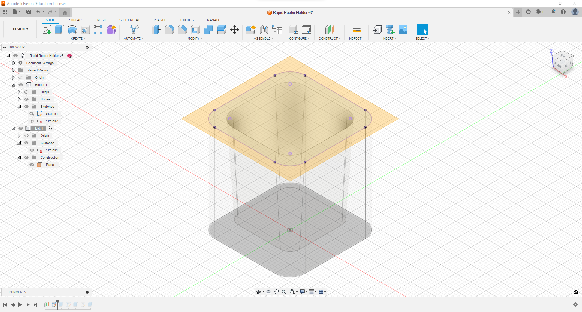Open the SELECT menu label
The width and height of the screenshot is (582, 312).
click(x=422, y=38)
